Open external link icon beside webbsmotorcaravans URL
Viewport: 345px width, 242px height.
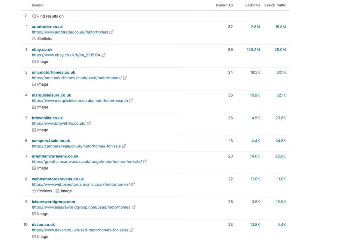tap(133, 185)
